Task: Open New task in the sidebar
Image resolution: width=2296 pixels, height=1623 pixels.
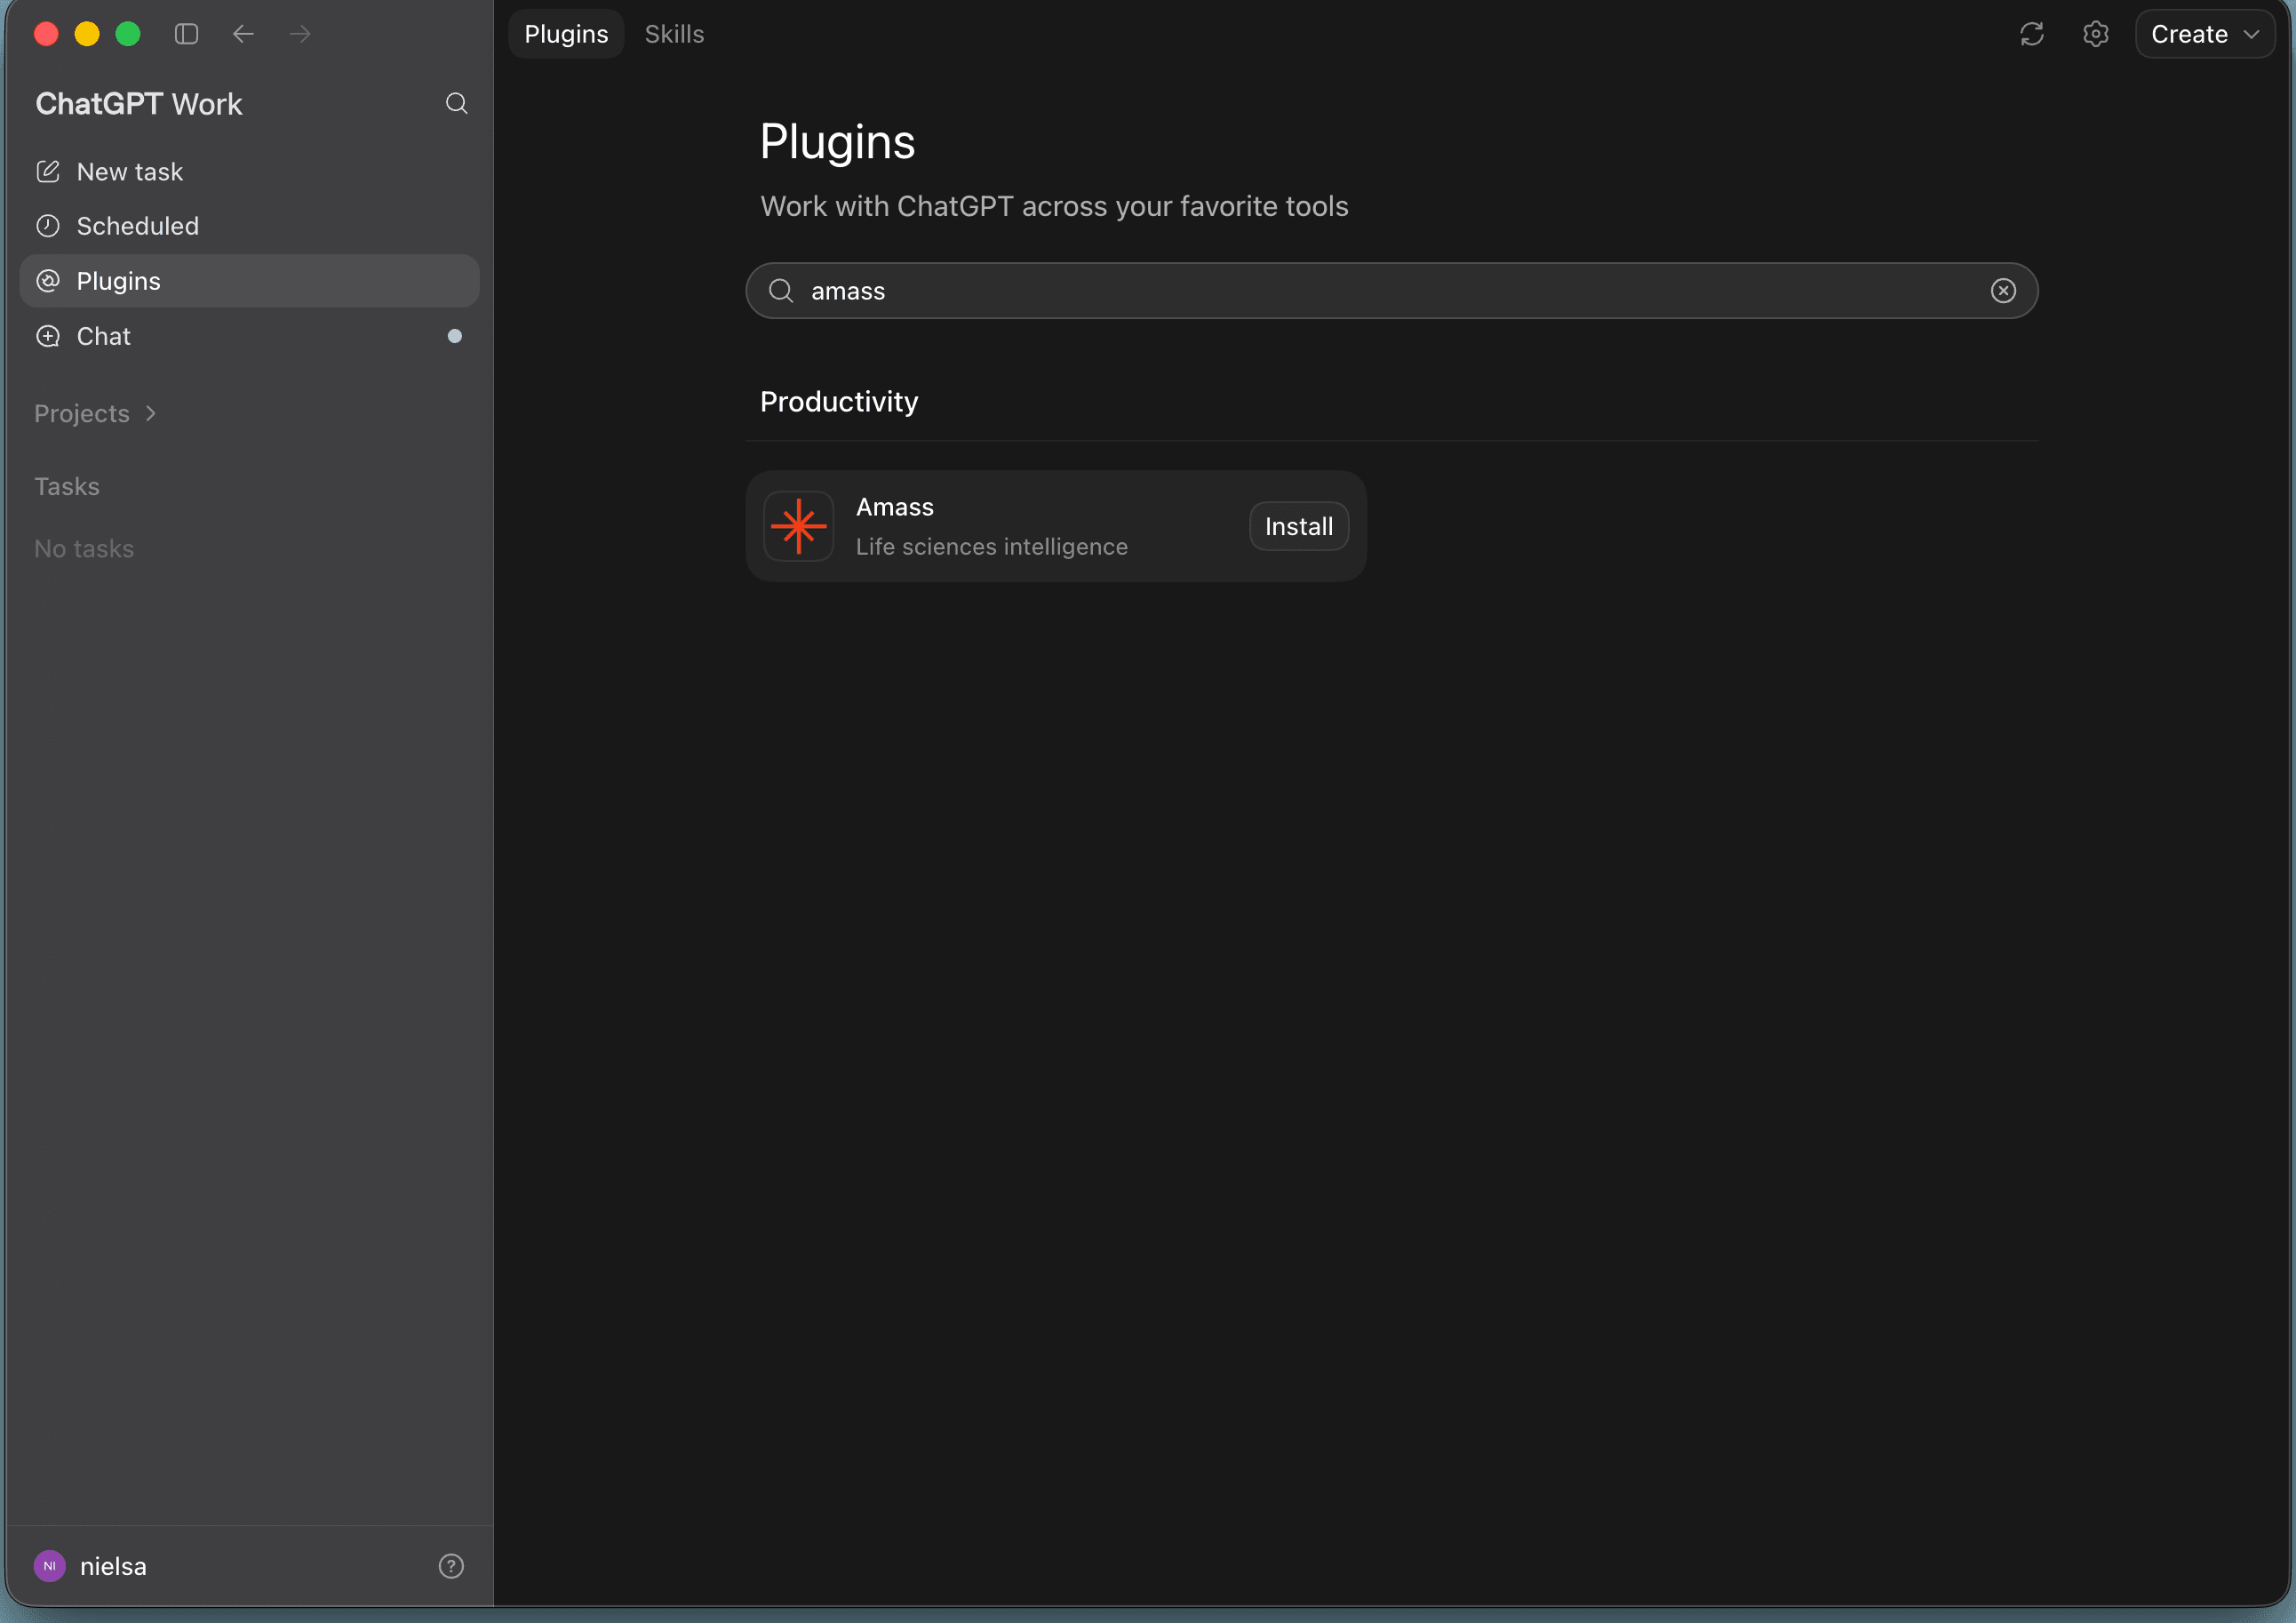Action: 249,172
